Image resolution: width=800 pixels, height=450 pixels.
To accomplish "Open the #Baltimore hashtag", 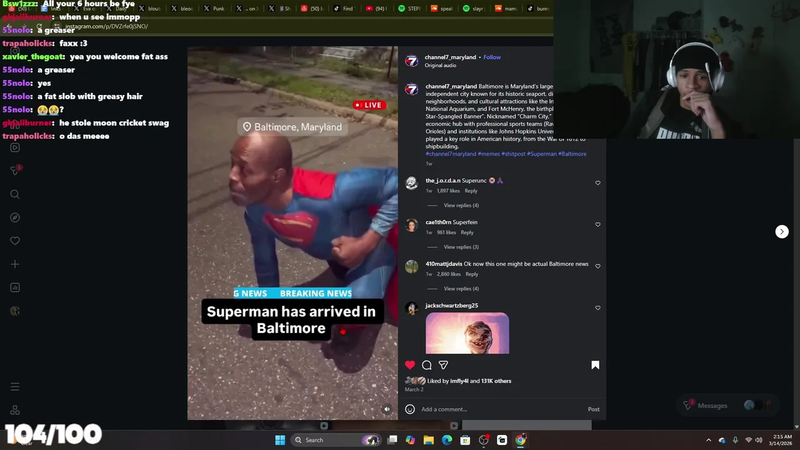I will pyautogui.click(x=572, y=154).
